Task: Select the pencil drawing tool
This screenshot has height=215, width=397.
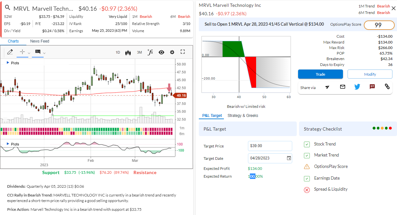Action: [x=10, y=52]
